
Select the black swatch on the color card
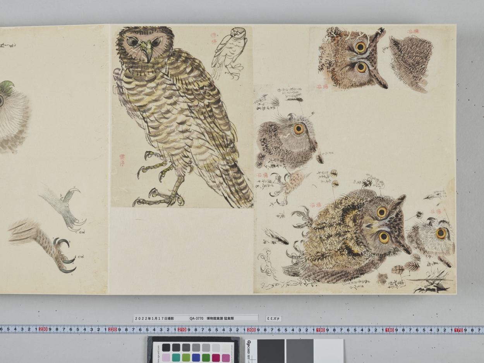[166, 348]
